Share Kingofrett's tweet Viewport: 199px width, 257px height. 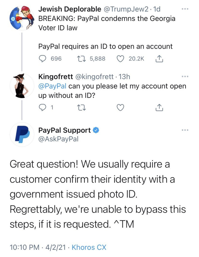point(159,107)
